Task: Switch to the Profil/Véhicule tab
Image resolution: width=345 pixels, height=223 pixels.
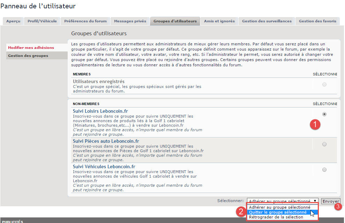Action: pos(42,21)
